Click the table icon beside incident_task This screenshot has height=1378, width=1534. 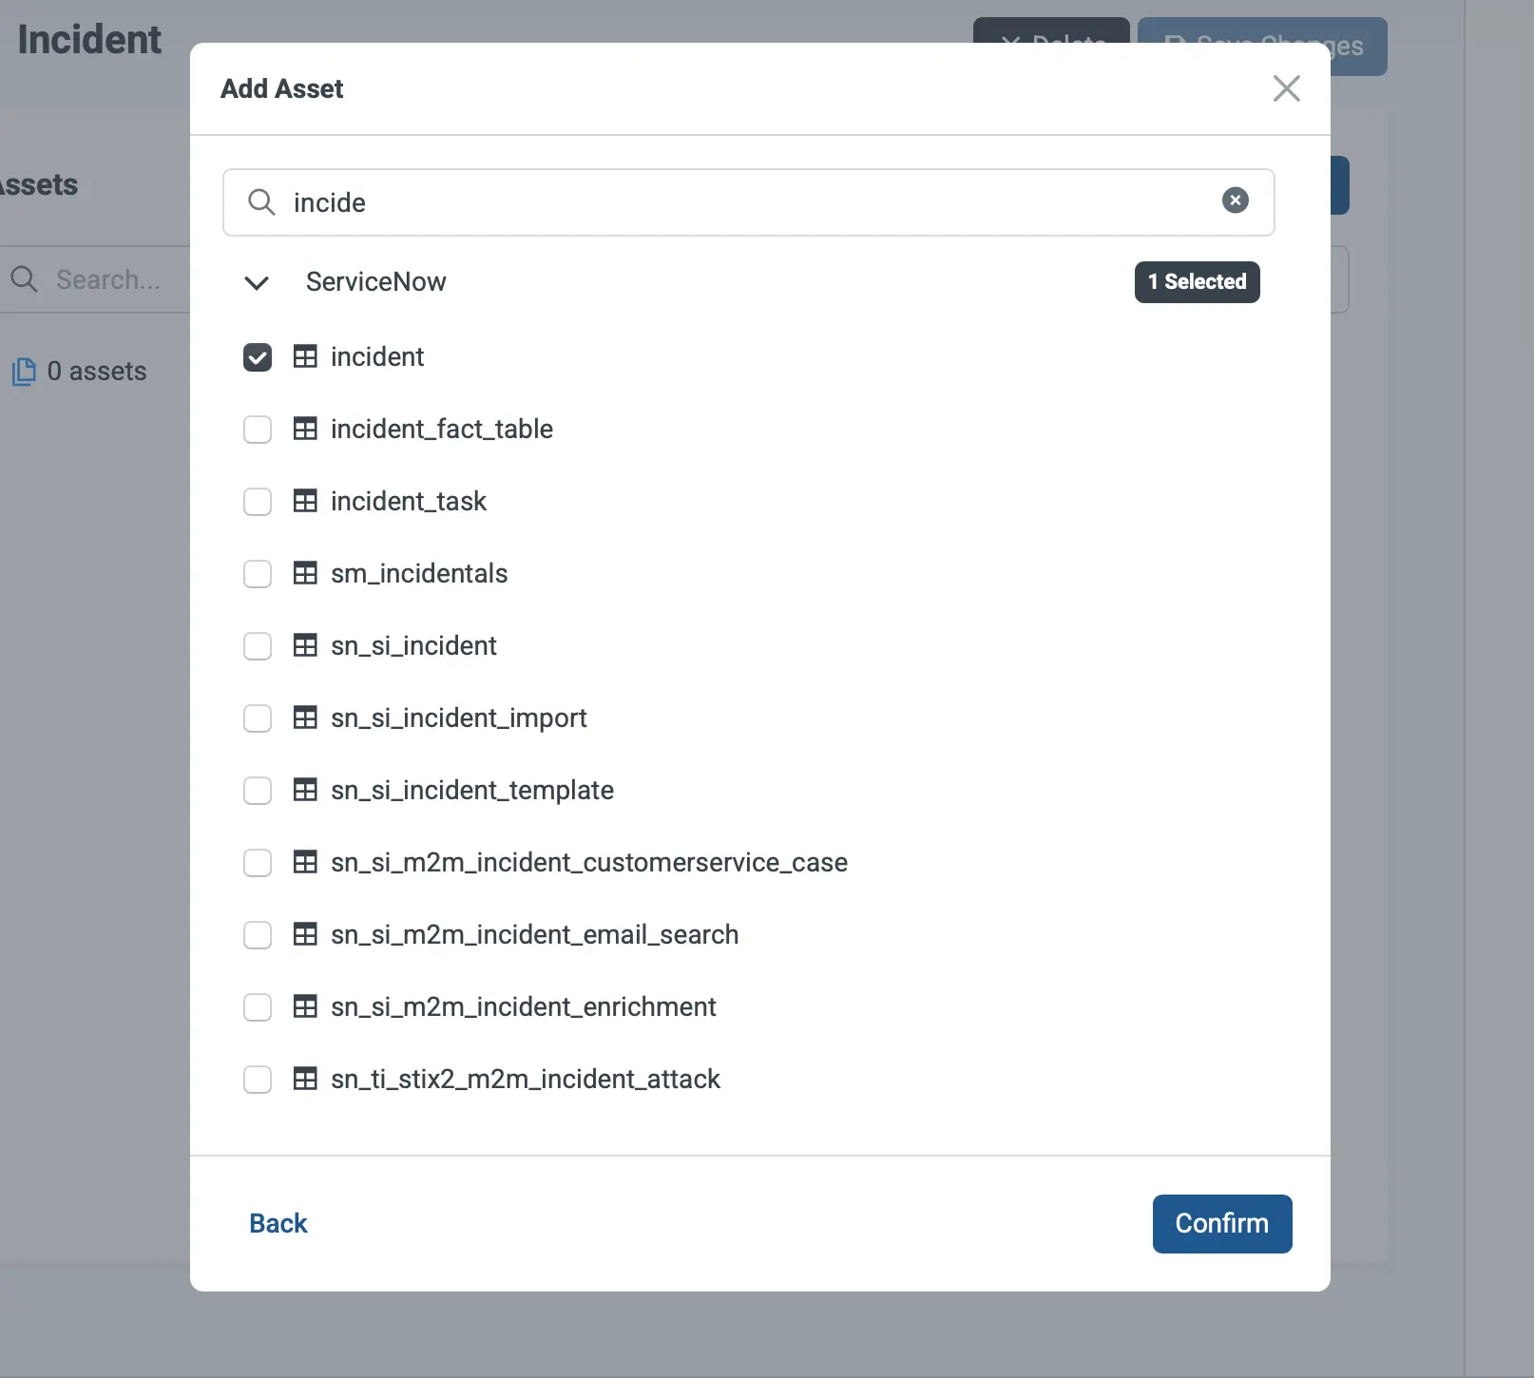coord(305,502)
